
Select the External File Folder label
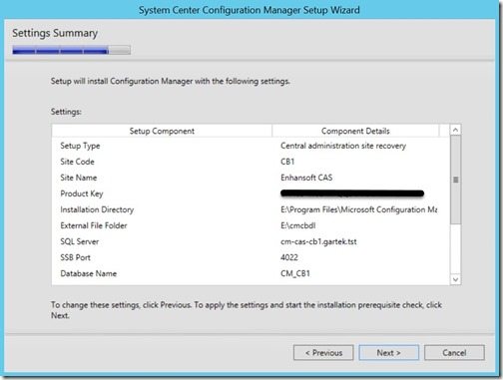(94, 225)
